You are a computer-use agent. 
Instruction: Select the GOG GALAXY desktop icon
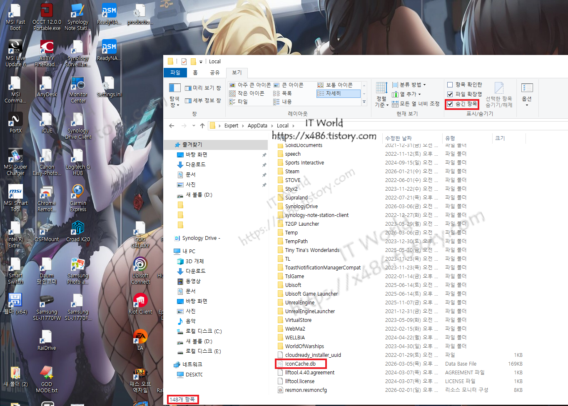point(140,234)
